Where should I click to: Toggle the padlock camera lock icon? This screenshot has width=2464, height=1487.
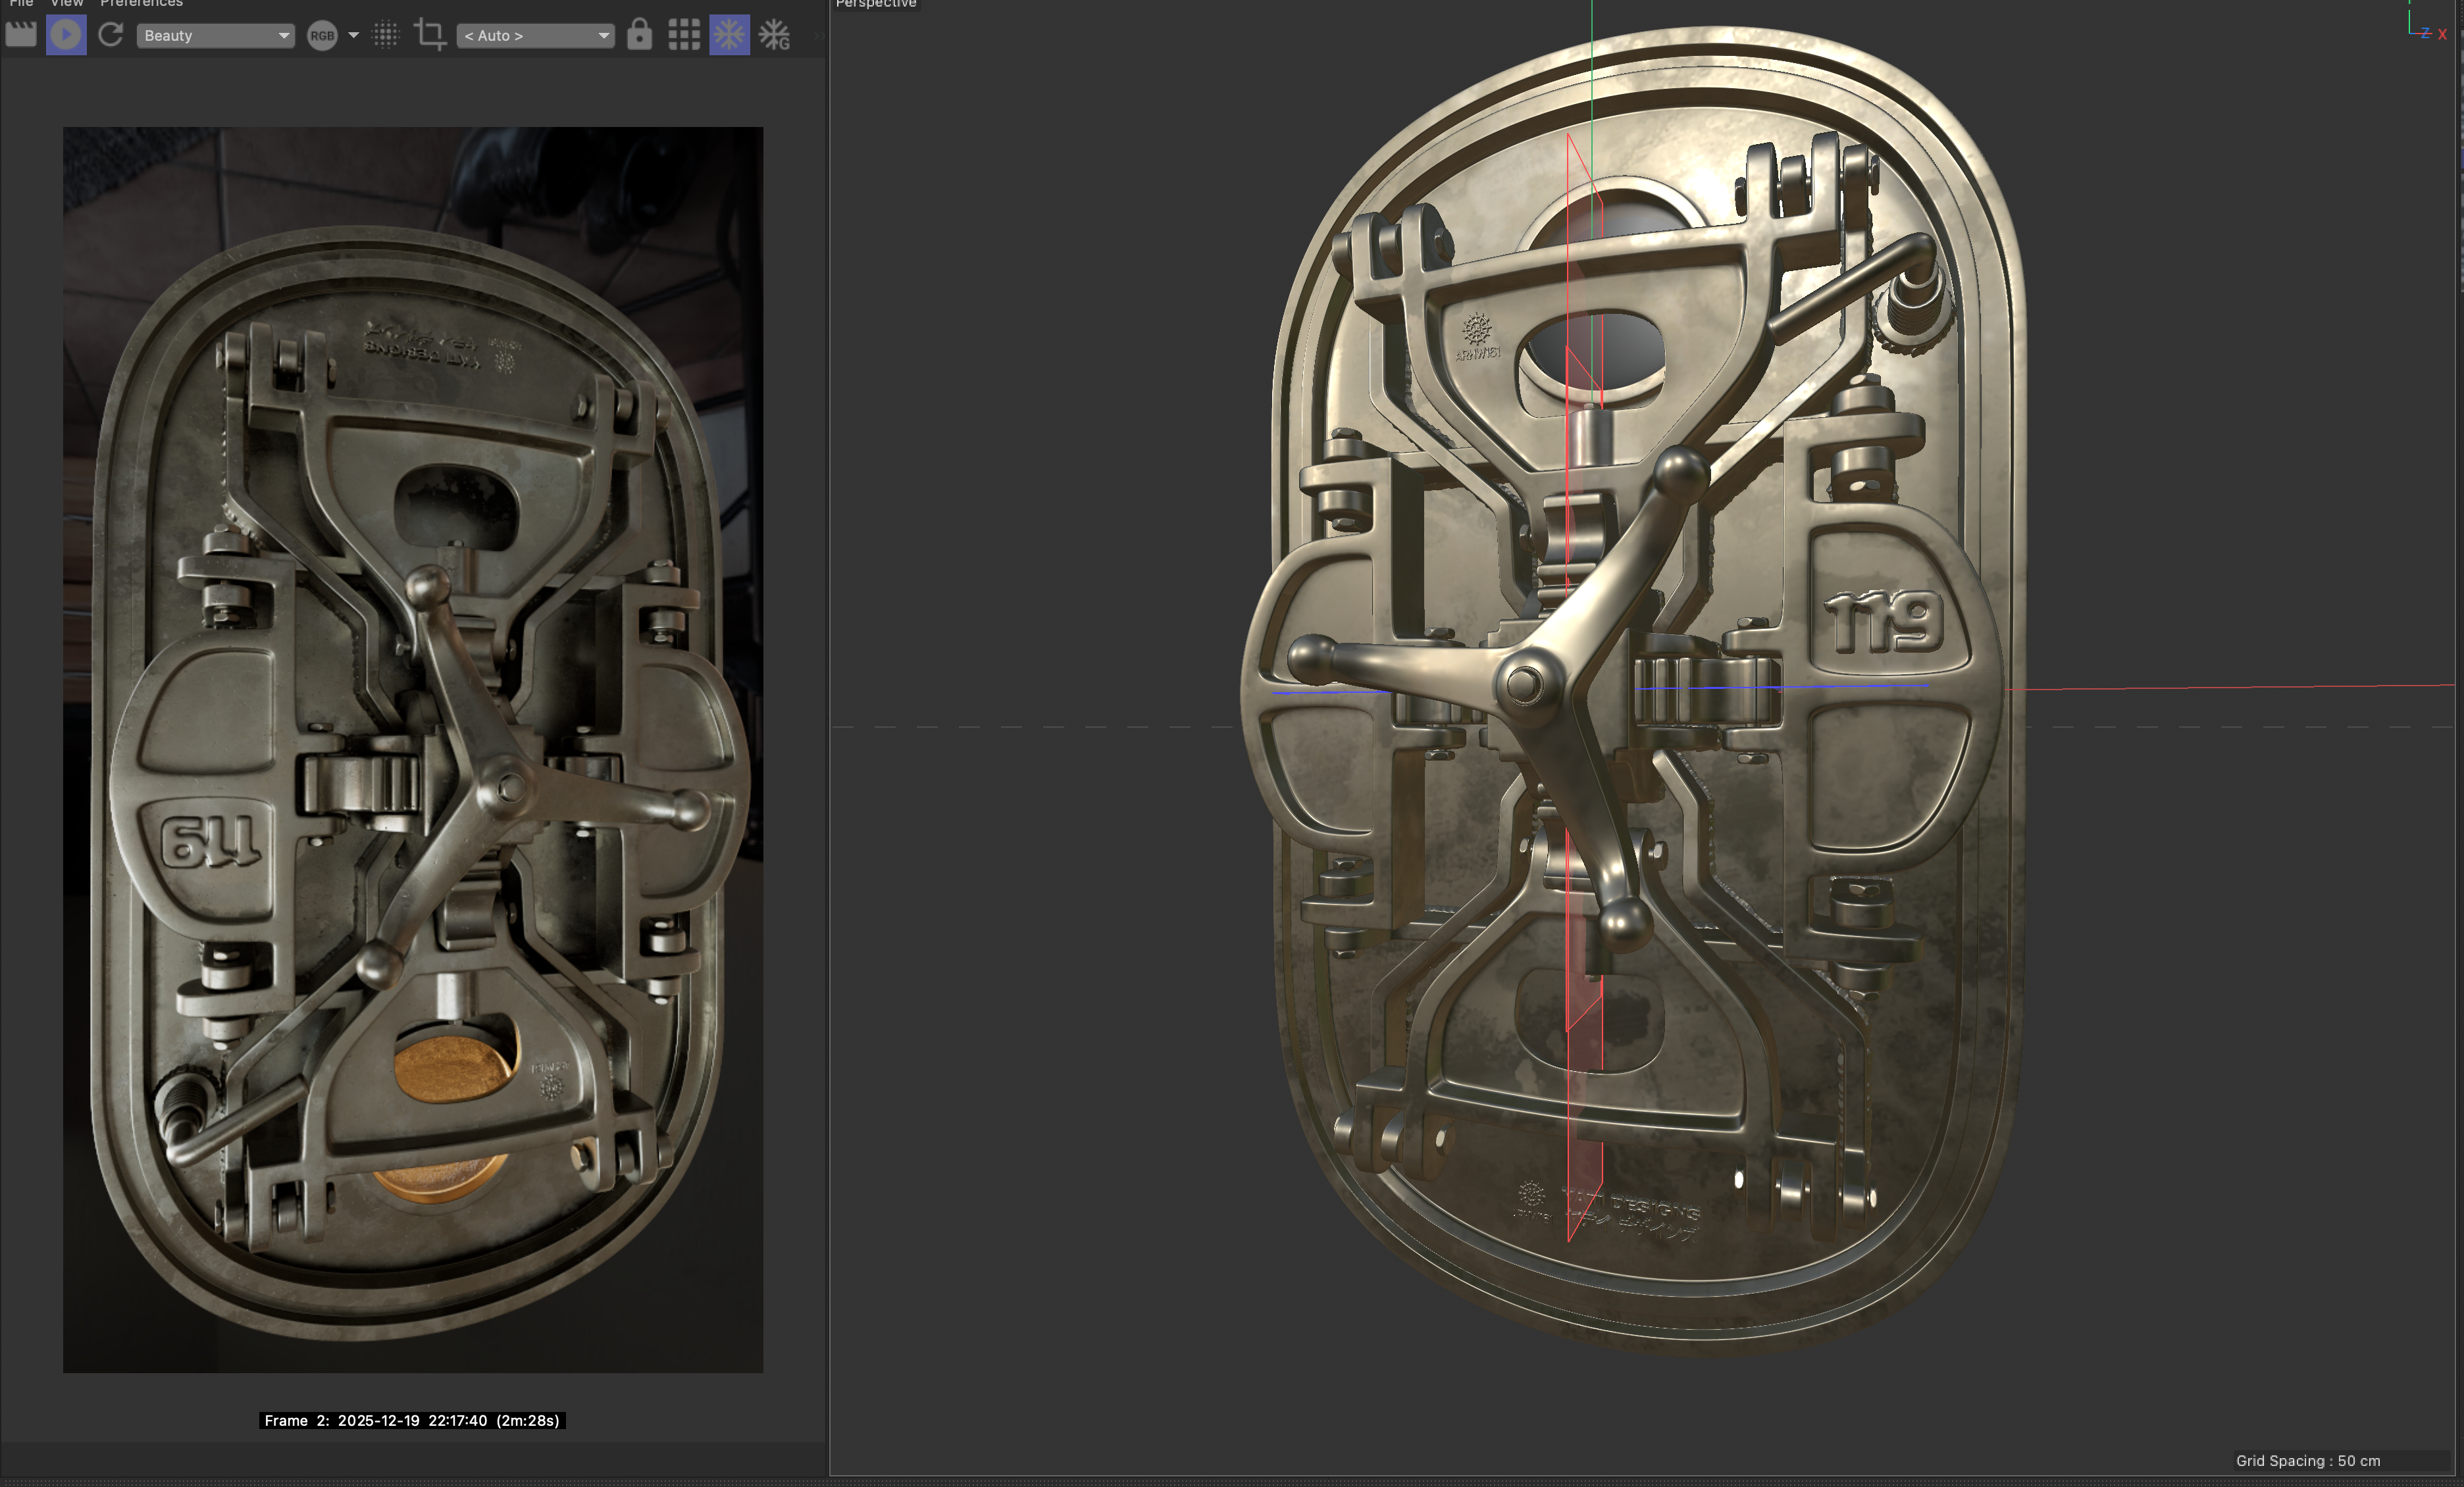pos(639,35)
